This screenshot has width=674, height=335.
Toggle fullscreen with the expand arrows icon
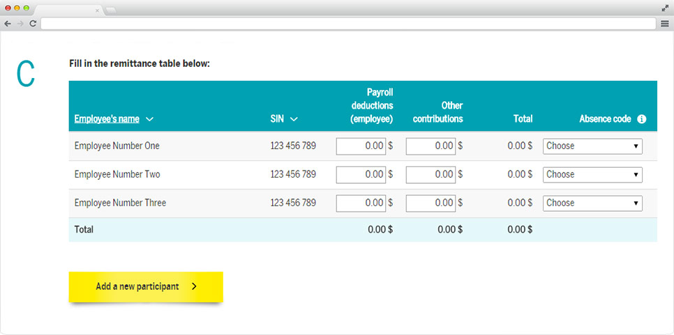[665, 8]
